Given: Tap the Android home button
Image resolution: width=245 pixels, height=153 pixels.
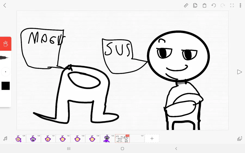Looking at the screenshot, I should [x=122, y=149].
